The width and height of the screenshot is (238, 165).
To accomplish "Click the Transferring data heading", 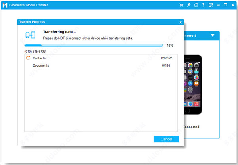I will pos(59,32).
